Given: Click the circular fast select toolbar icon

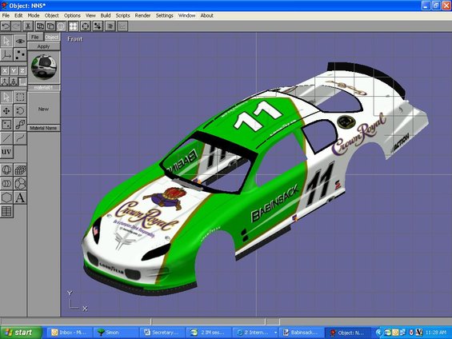Looking at the screenshot, I should (86, 26).
